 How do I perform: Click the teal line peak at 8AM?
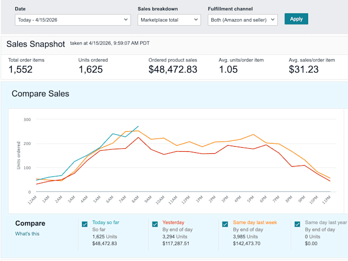(x=138, y=126)
